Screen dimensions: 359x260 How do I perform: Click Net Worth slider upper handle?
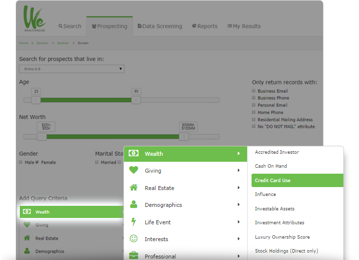[184, 137]
